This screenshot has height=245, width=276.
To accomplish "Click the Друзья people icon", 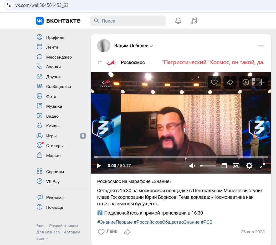I will click(40, 76).
